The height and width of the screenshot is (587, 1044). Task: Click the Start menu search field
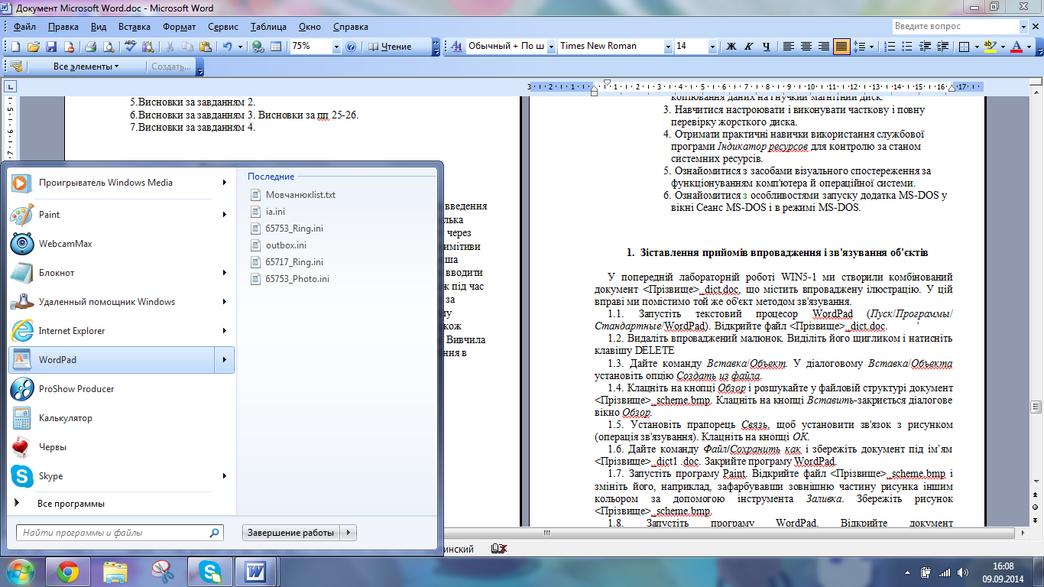(120, 533)
